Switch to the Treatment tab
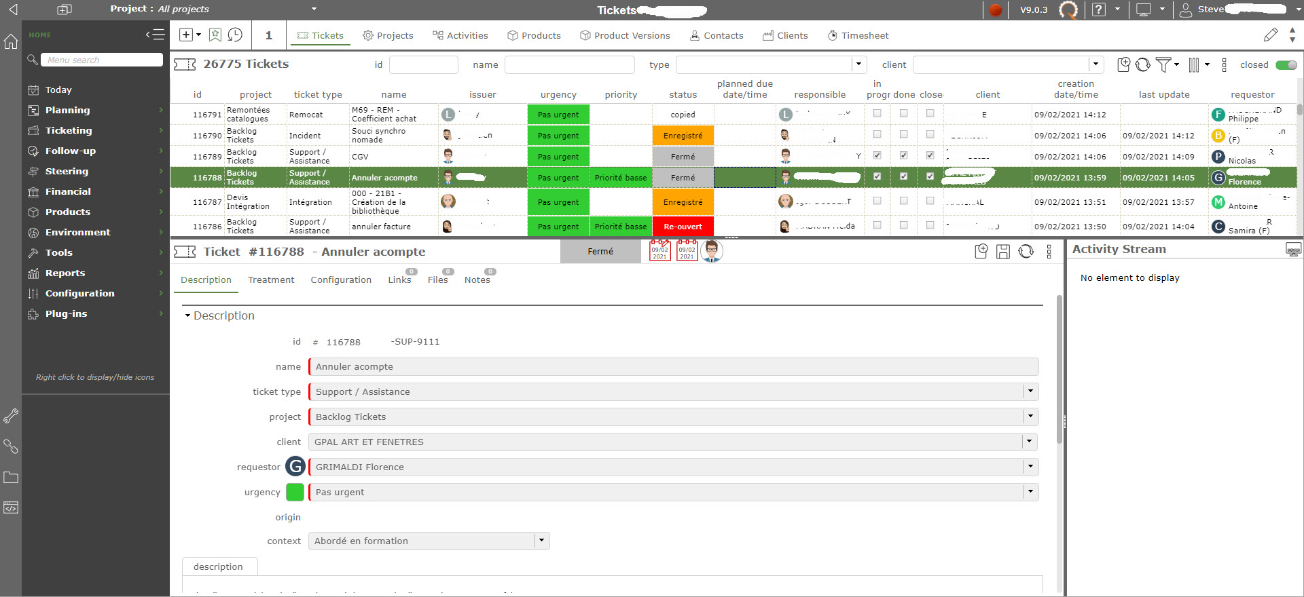 pos(271,280)
